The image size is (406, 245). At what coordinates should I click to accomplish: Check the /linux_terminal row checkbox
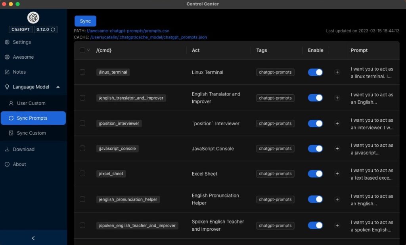click(x=82, y=72)
